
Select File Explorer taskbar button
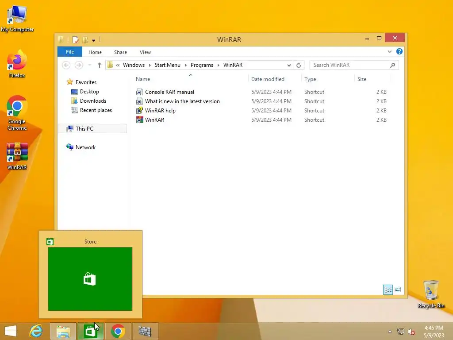tap(63, 331)
